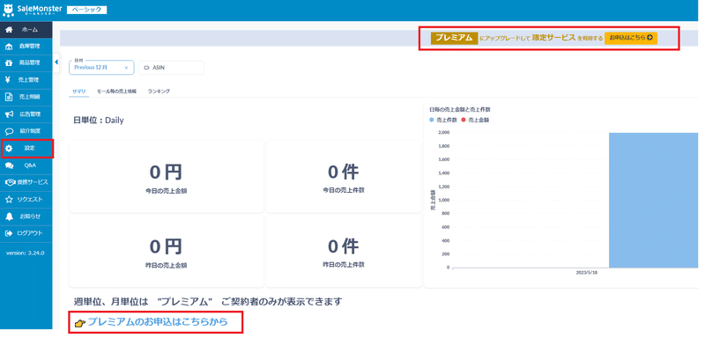Viewport: 705px width, 338px height.
Task: Open the 日付 Previous 12月 date selector
Action: point(101,67)
